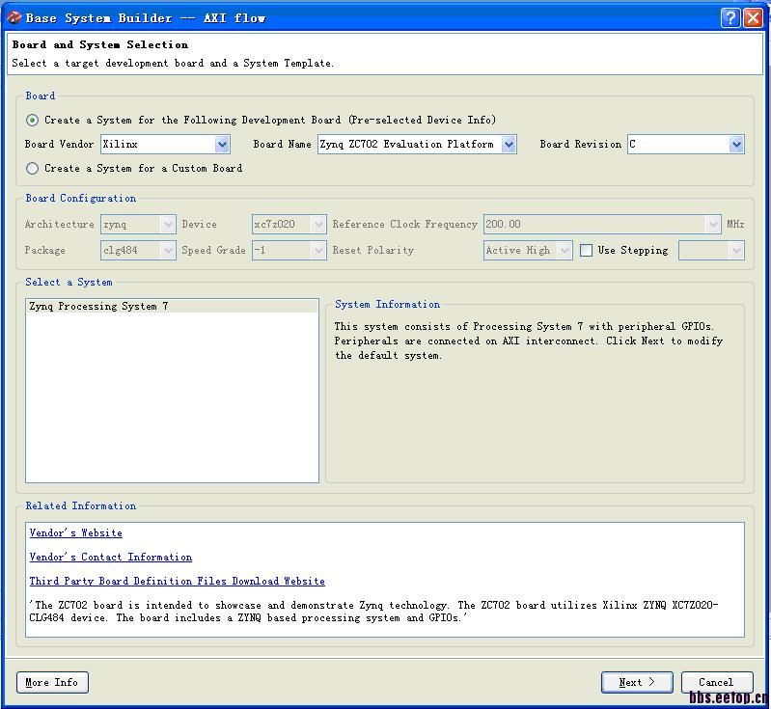The width and height of the screenshot is (771, 709).
Task: Close the Base System Builder dialog
Action: (x=753, y=18)
